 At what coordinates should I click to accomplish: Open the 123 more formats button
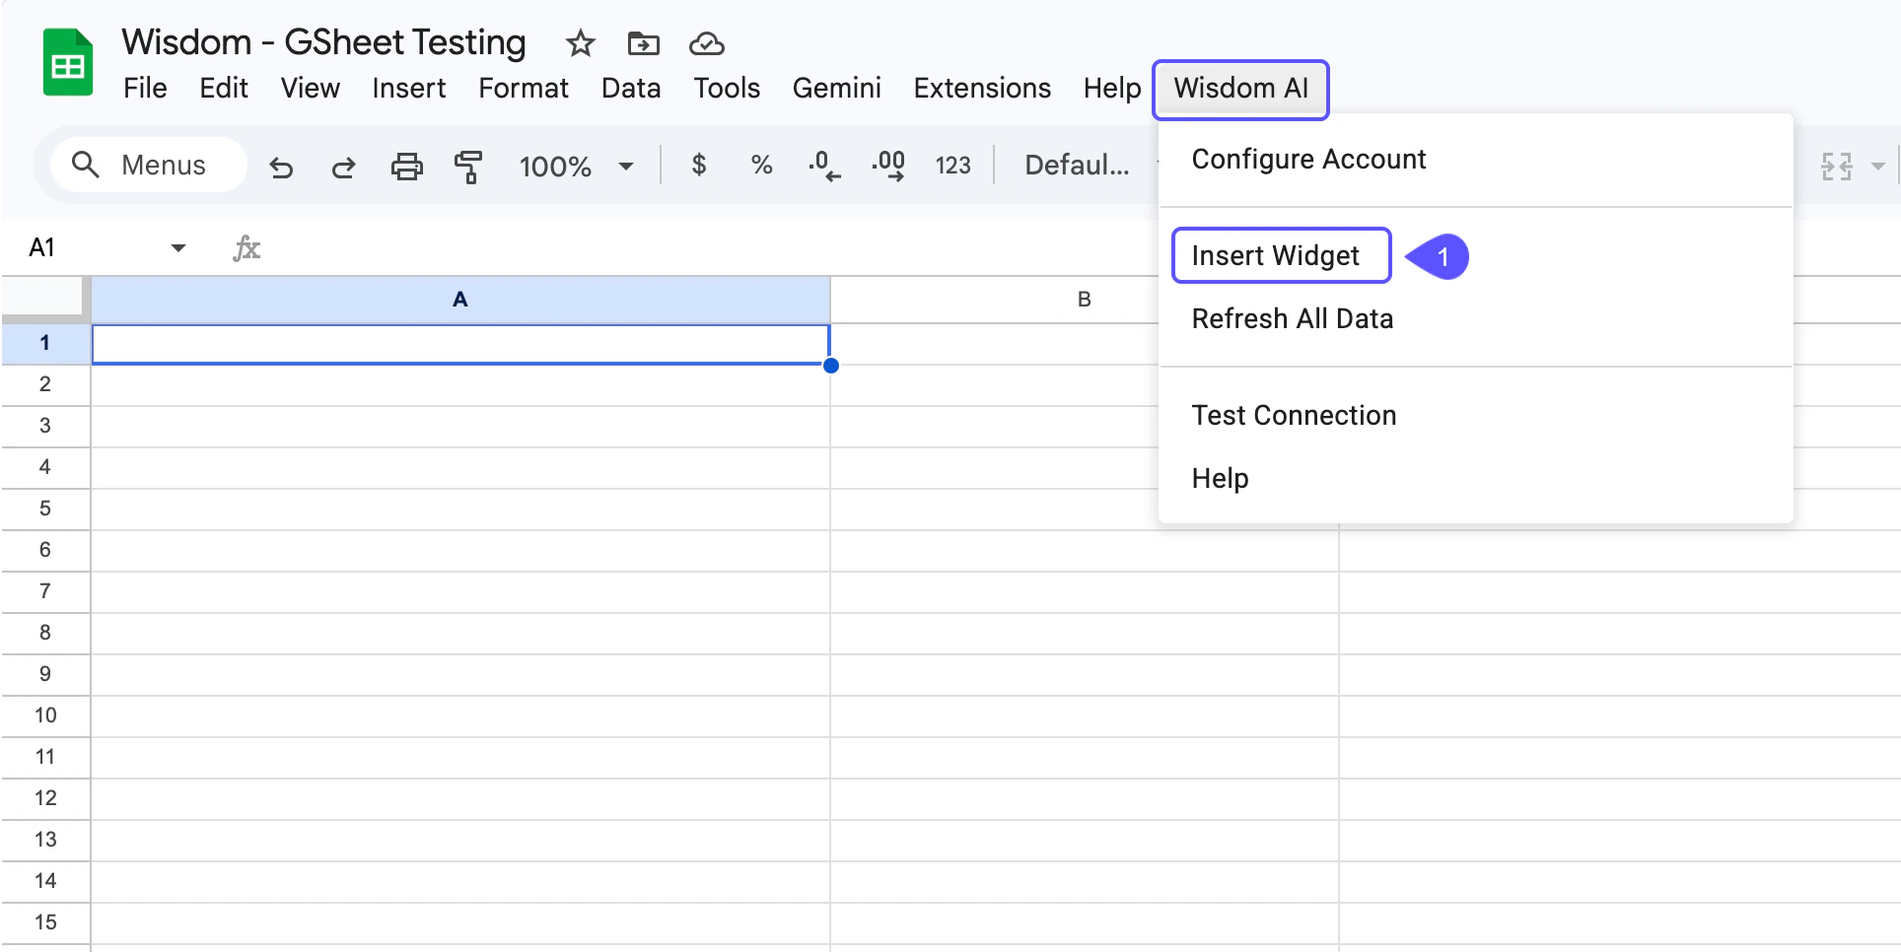(x=952, y=165)
